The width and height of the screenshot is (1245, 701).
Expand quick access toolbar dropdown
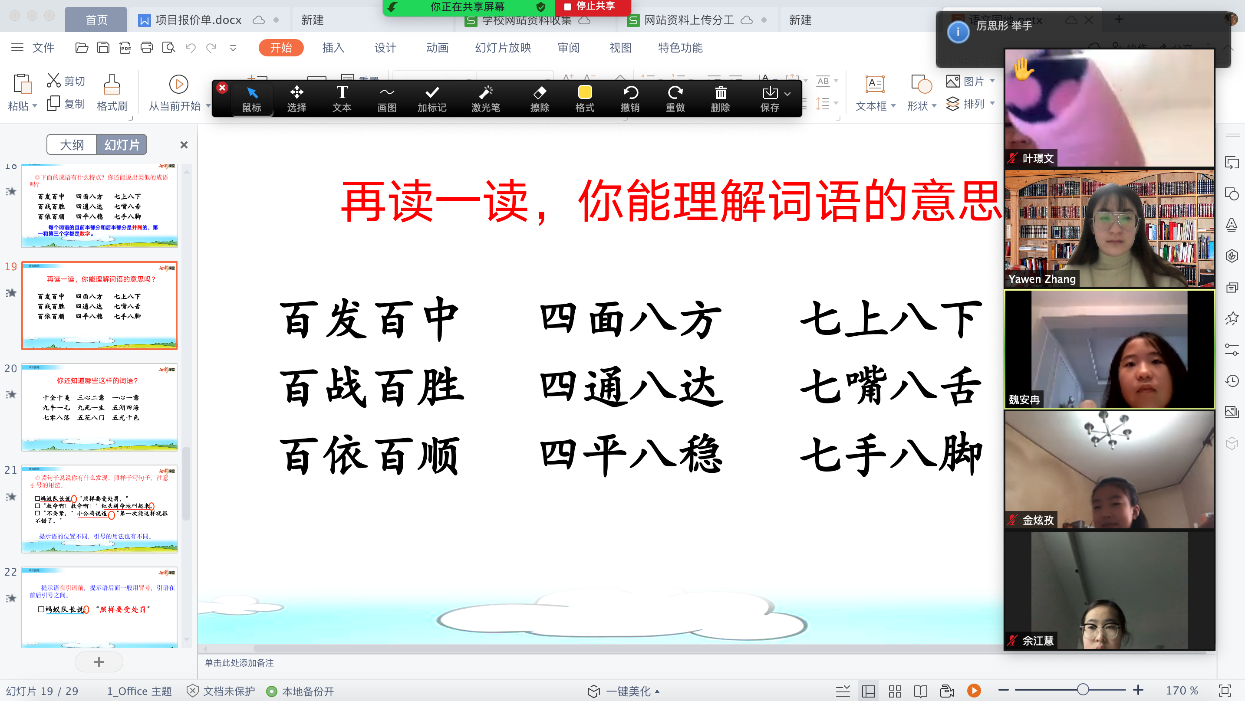click(233, 48)
